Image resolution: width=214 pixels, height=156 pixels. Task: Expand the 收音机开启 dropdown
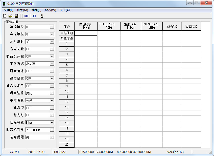click(x=52, y=56)
